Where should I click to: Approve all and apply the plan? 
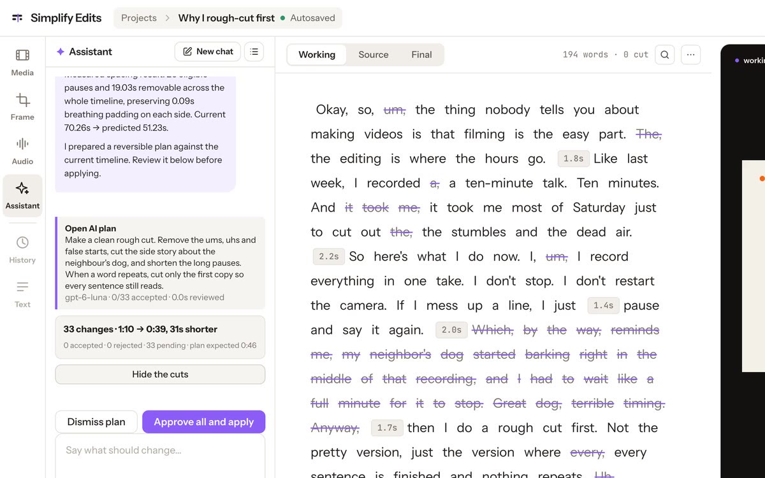[x=204, y=422]
